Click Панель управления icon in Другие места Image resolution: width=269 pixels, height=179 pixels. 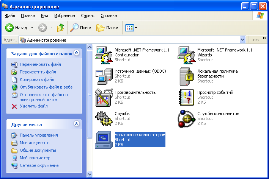[x=14, y=135]
